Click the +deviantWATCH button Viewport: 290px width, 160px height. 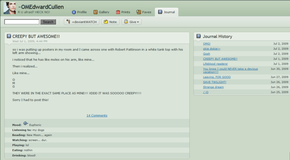[x=82, y=22]
